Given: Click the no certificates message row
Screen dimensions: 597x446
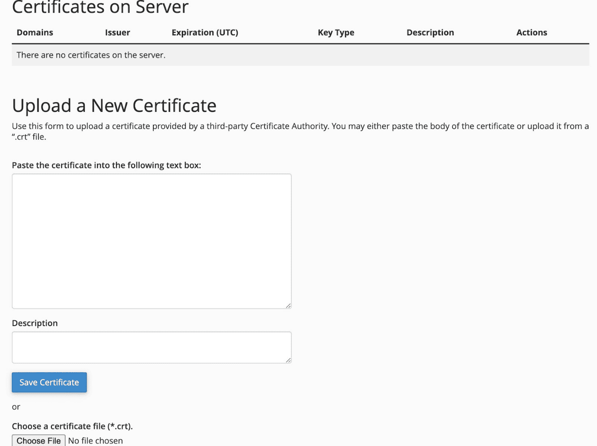Looking at the screenshot, I should click(x=90, y=55).
